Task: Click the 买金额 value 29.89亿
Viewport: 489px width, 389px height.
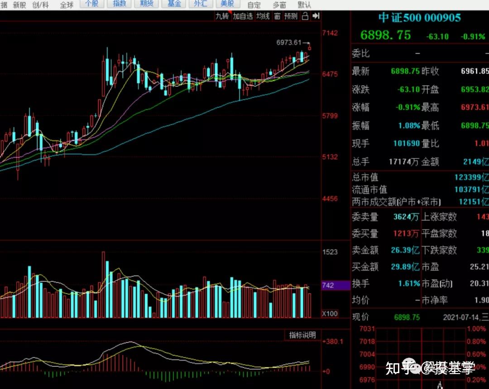Action: pyautogui.click(x=405, y=267)
